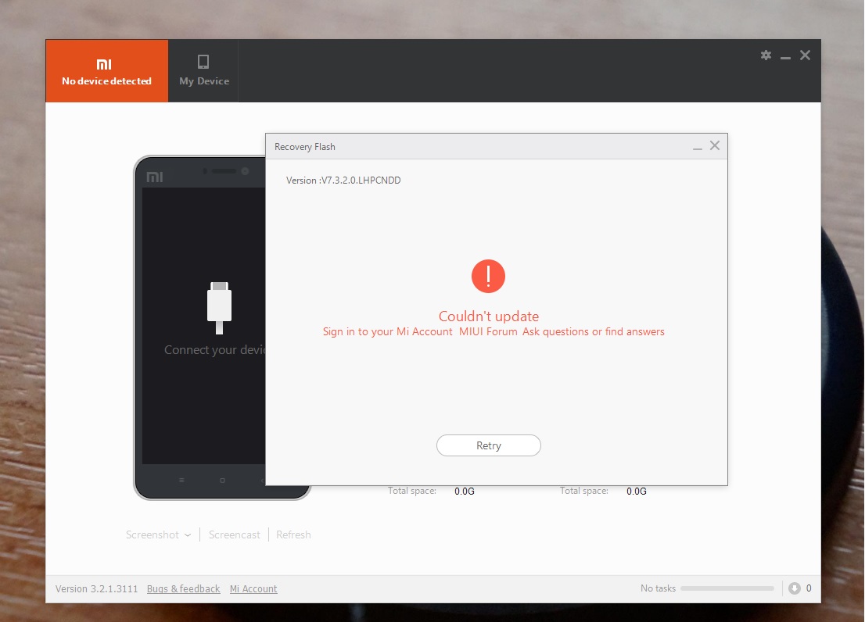865x622 pixels.
Task: Open the MIUI Forum link
Action: pos(488,331)
